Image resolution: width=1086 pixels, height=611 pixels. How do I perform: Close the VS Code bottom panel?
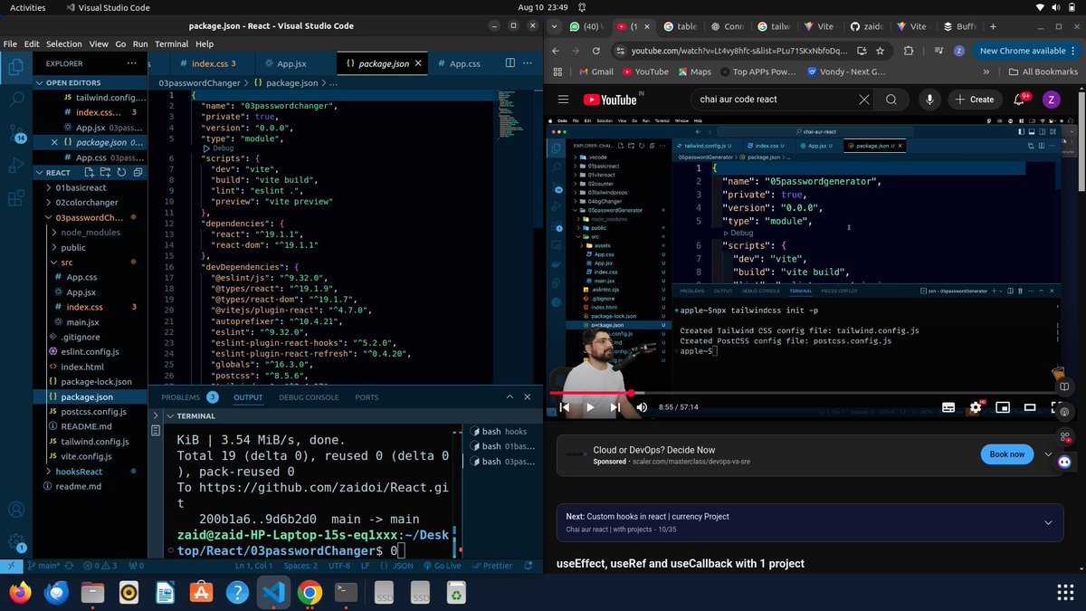pyautogui.click(x=529, y=396)
